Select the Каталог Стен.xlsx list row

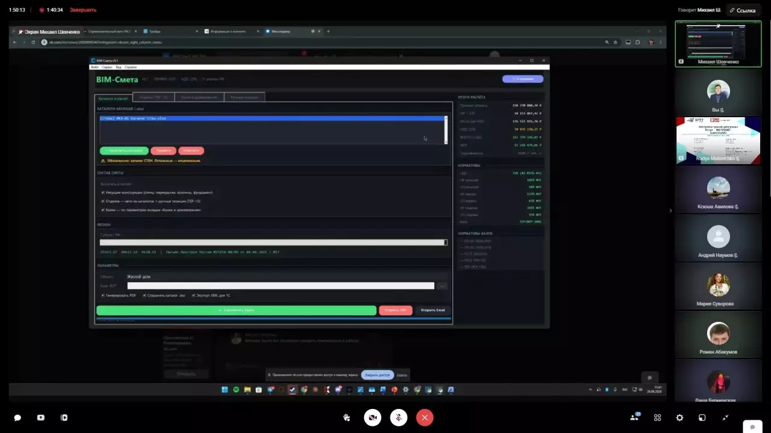(x=272, y=118)
